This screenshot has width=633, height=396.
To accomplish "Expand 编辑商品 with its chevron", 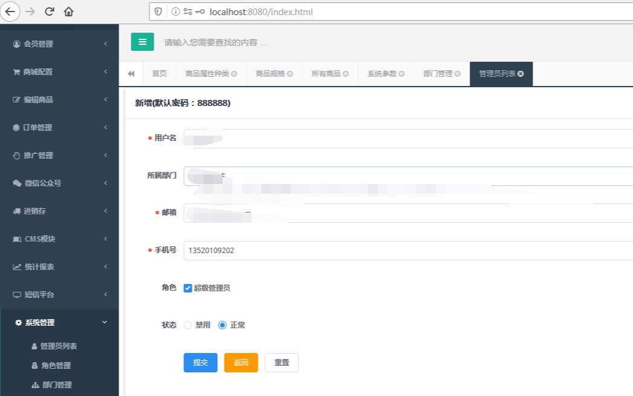I will (x=106, y=99).
